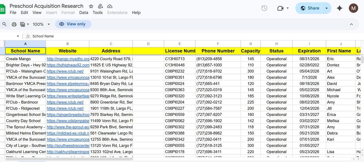Open the Help menu
This screenshot has height=162, width=364.
click(x=136, y=12)
